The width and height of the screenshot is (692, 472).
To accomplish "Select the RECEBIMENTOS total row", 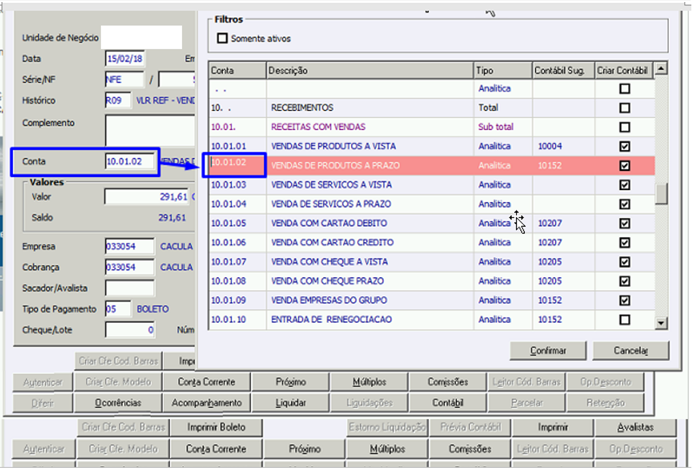I will tap(432, 108).
